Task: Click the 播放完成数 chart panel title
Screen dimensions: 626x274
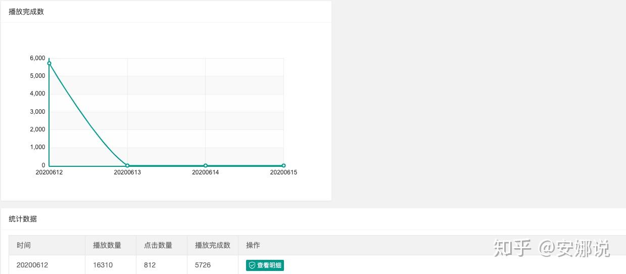Action: tap(26, 12)
